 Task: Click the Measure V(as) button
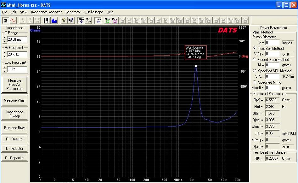tap(15, 100)
